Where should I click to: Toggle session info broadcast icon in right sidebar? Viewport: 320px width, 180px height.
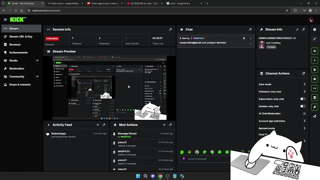coord(314,88)
